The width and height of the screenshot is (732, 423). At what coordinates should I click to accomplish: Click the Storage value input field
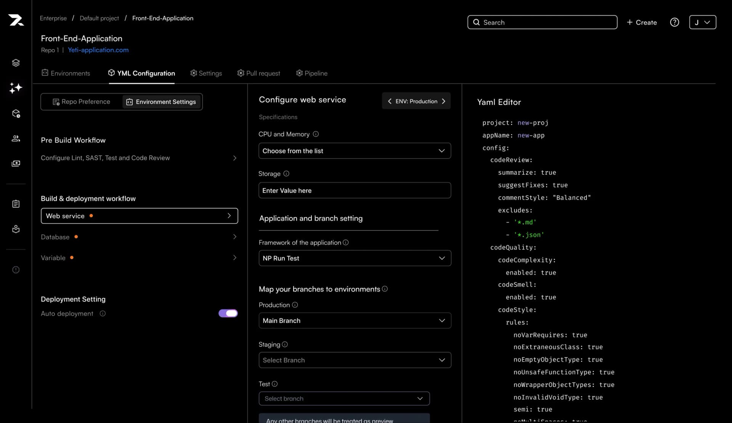tap(355, 190)
